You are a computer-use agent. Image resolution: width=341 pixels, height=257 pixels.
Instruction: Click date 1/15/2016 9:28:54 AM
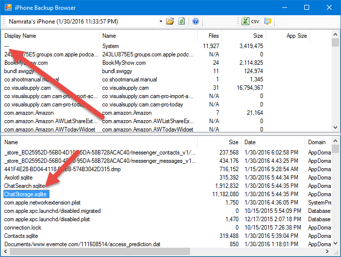(271, 169)
